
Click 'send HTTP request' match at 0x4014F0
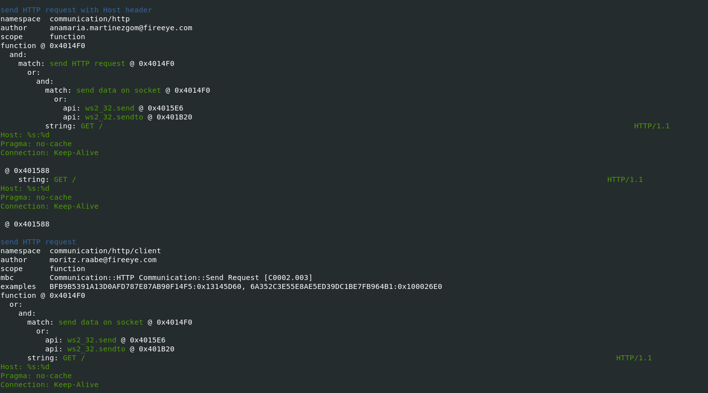click(87, 63)
